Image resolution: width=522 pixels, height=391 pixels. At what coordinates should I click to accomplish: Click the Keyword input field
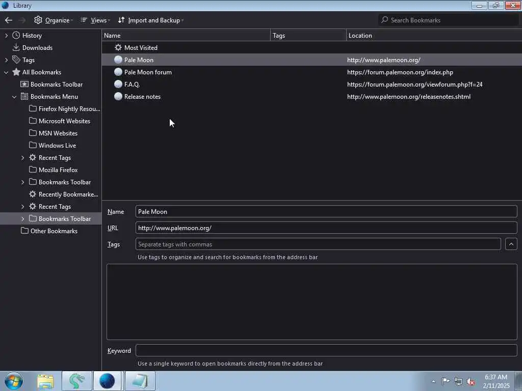click(x=326, y=350)
